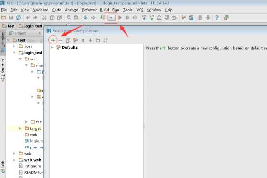
Task: Expand the wnb folder node
Action: coord(14,154)
